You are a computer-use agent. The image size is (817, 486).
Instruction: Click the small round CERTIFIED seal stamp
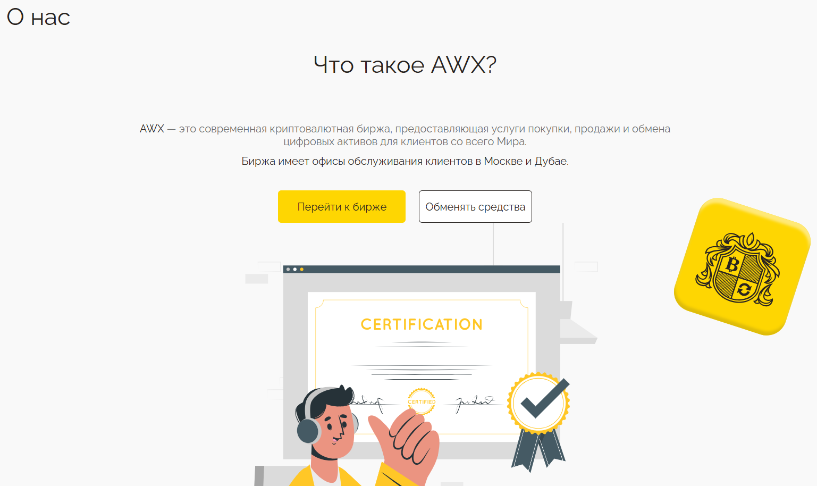click(x=422, y=401)
